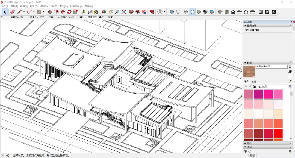This screenshot has height=158, width=295.
Task: Pick the pink Eraser tool
Action: [12, 12]
